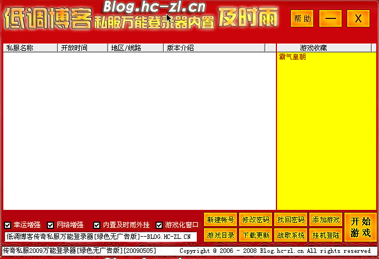
Task: Click the 挂机登陆 button
Action: click(x=326, y=235)
